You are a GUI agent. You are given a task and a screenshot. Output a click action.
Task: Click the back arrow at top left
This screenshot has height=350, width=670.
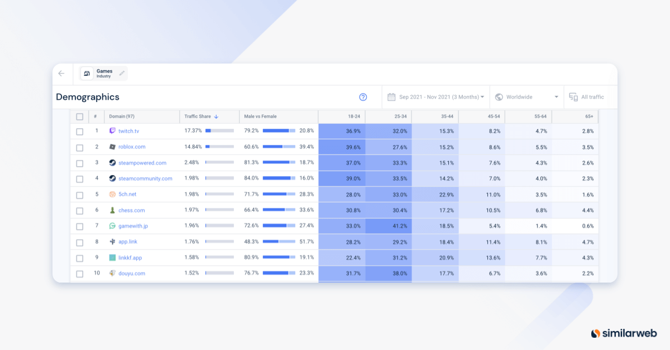click(x=61, y=73)
